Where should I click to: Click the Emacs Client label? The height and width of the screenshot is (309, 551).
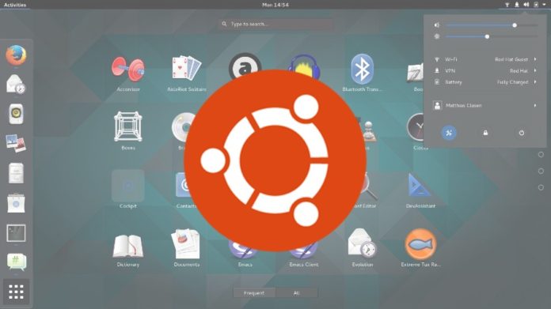coord(304,265)
